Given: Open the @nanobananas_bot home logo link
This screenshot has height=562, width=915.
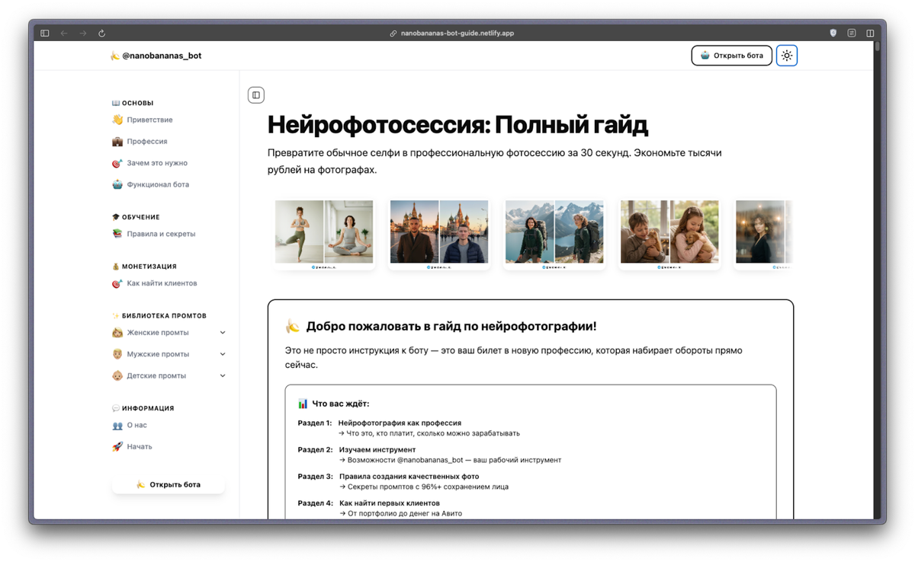Looking at the screenshot, I should [156, 56].
